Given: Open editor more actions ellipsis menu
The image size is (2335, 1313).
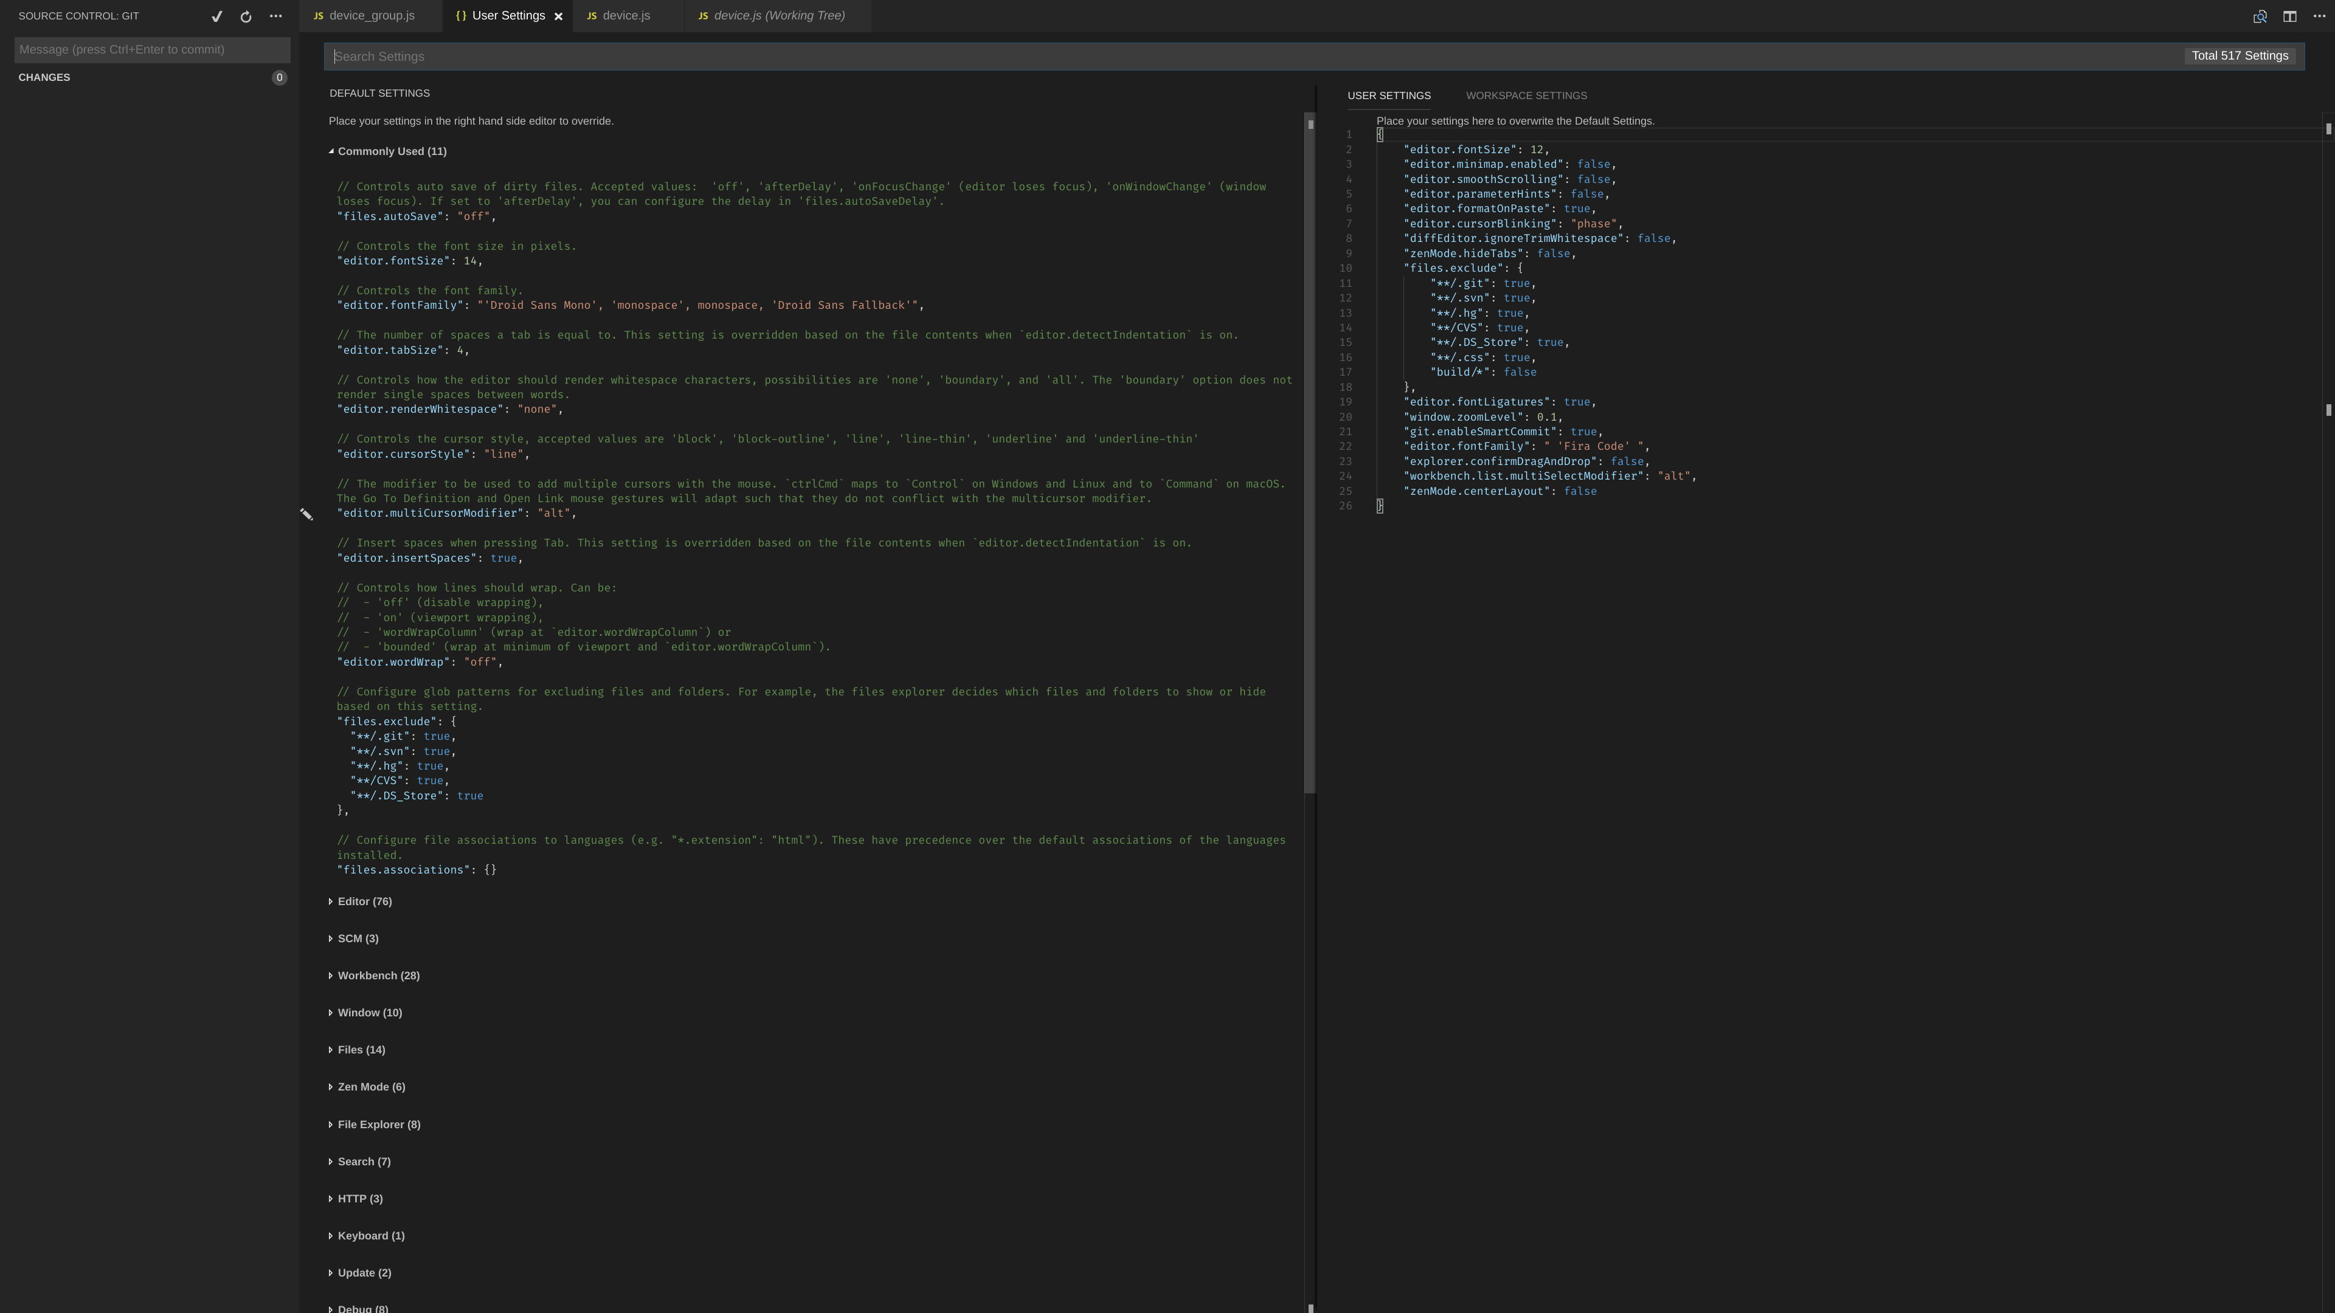Looking at the screenshot, I should point(2319,16).
